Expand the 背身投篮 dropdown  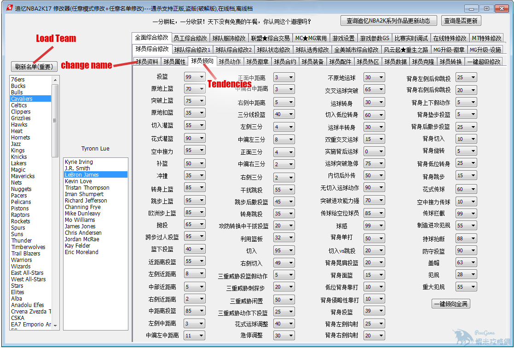coord(375,311)
